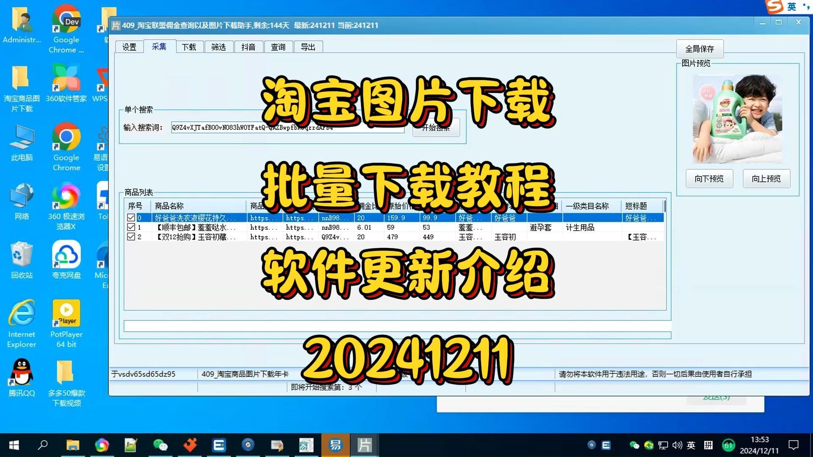Toggle checkbox for row 0 好爸爸洗衣液
The image size is (813, 457).
pyautogui.click(x=131, y=217)
